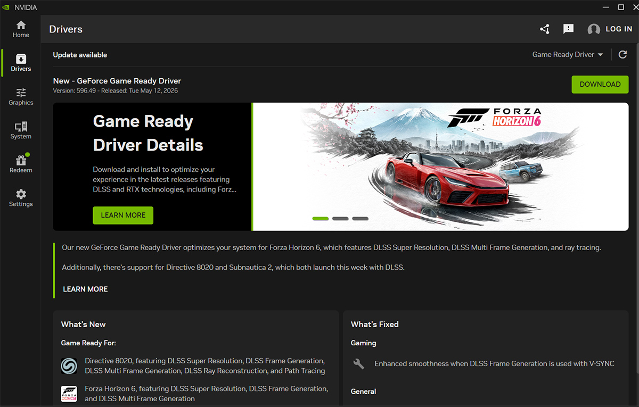Click the Subnautica 2 support sentence
Viewport: 639px width, 407px height.
point(233,267)
